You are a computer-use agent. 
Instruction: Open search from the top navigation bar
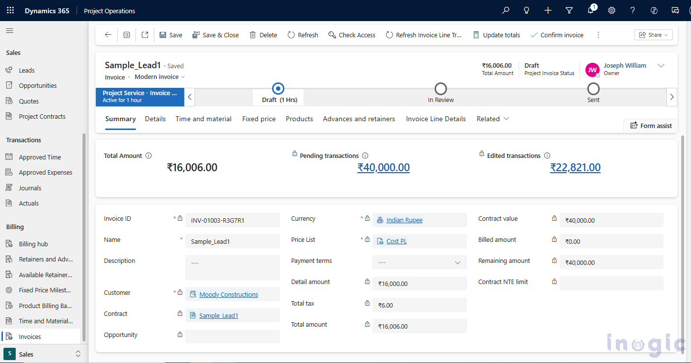tap(505, 10)
